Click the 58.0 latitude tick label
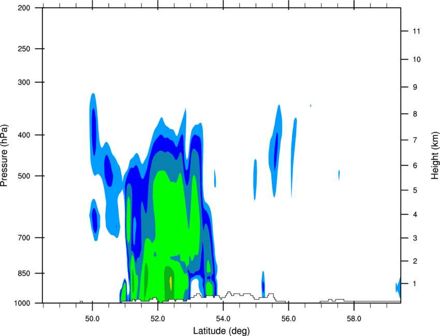 pos(354,319)
